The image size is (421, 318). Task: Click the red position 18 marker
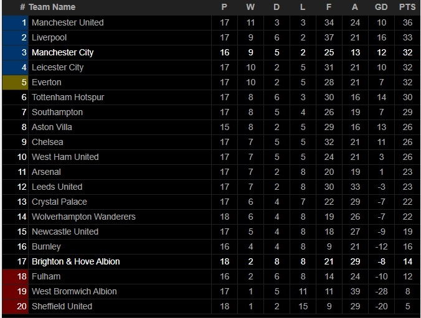(16, 276)
